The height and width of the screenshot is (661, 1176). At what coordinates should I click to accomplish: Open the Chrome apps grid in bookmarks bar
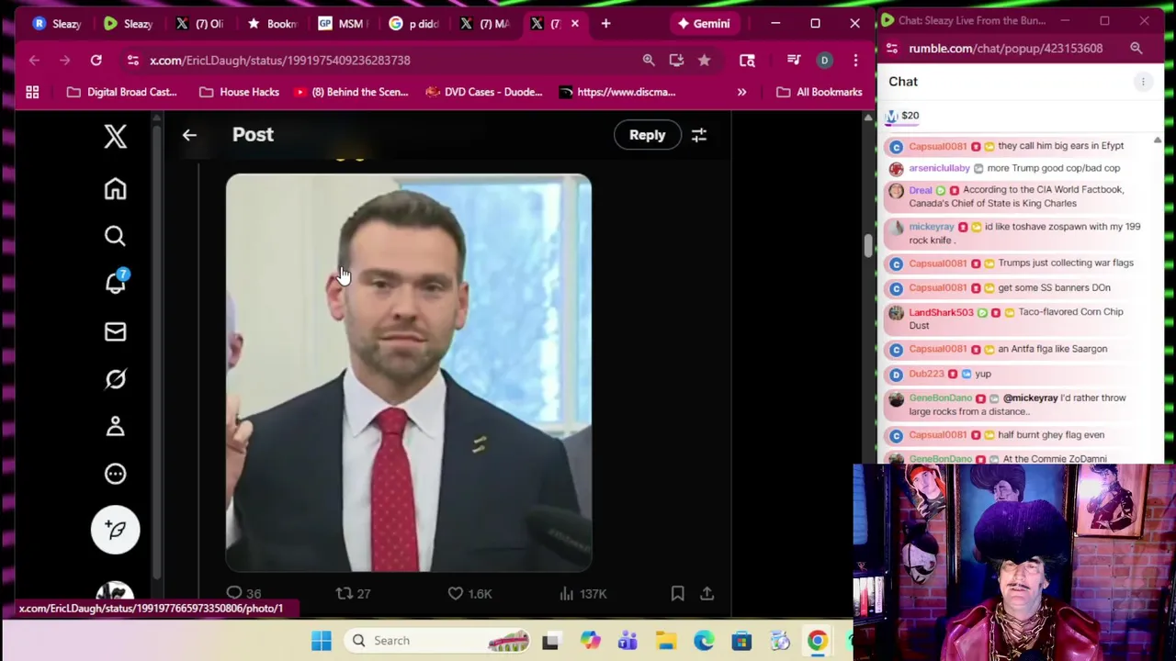click(32, 92)
